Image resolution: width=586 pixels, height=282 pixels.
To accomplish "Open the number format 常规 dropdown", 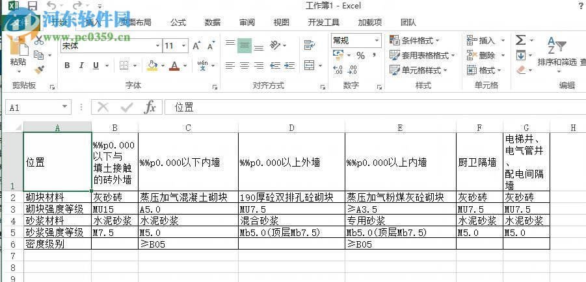I will click(x=377, y=41).
